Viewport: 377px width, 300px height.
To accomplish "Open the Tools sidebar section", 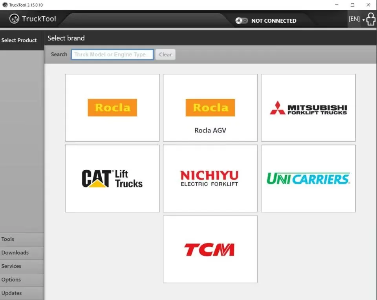I will [x=22, y=239].
